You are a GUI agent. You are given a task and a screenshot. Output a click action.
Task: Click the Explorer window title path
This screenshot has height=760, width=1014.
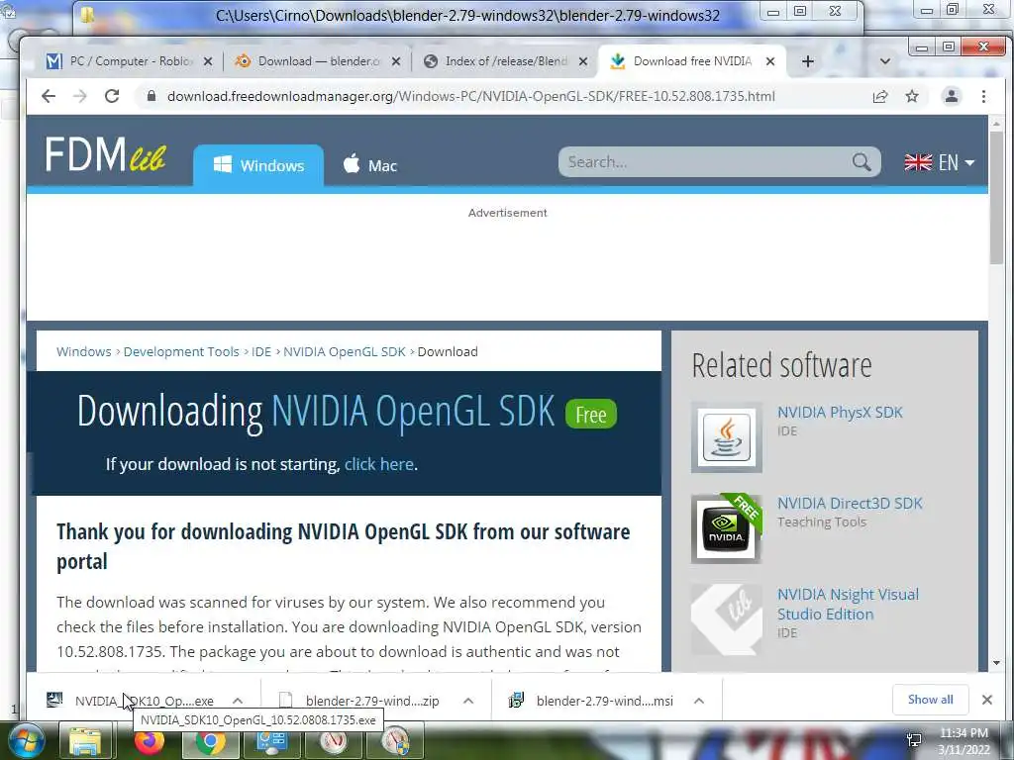(x=467, y=16)
